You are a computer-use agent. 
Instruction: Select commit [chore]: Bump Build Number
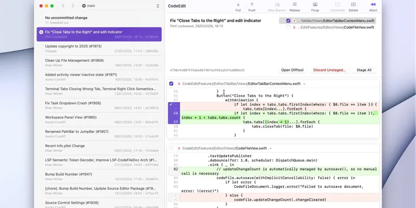point(99,190)
